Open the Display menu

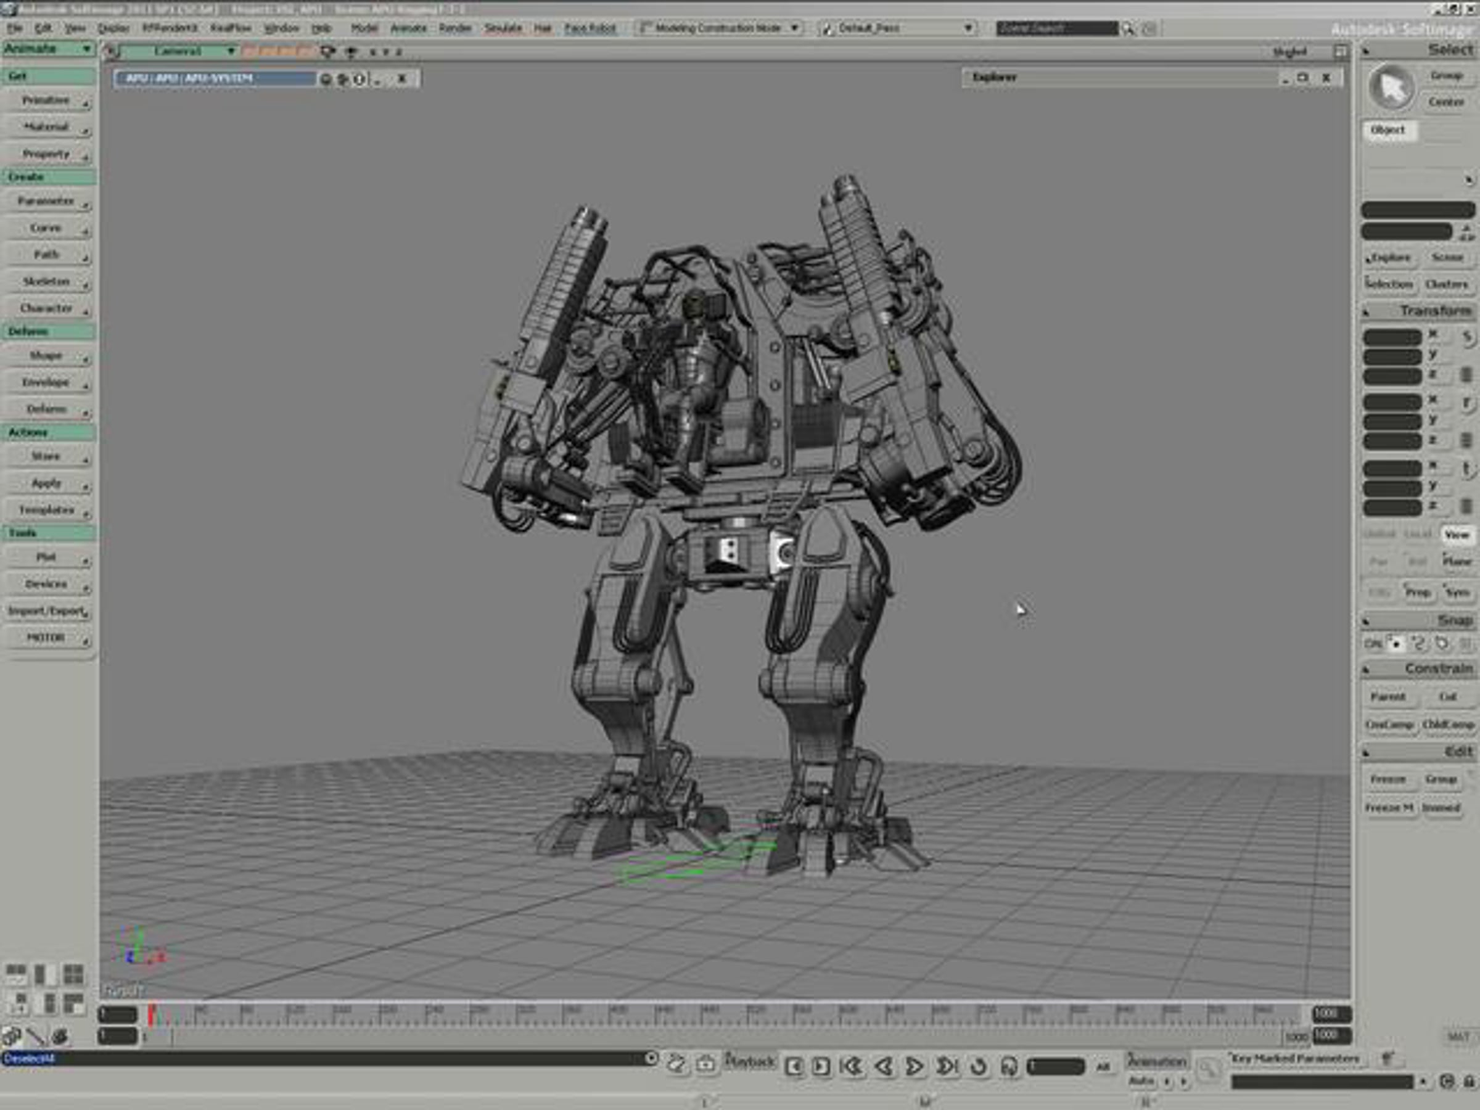tap(113, 28)
